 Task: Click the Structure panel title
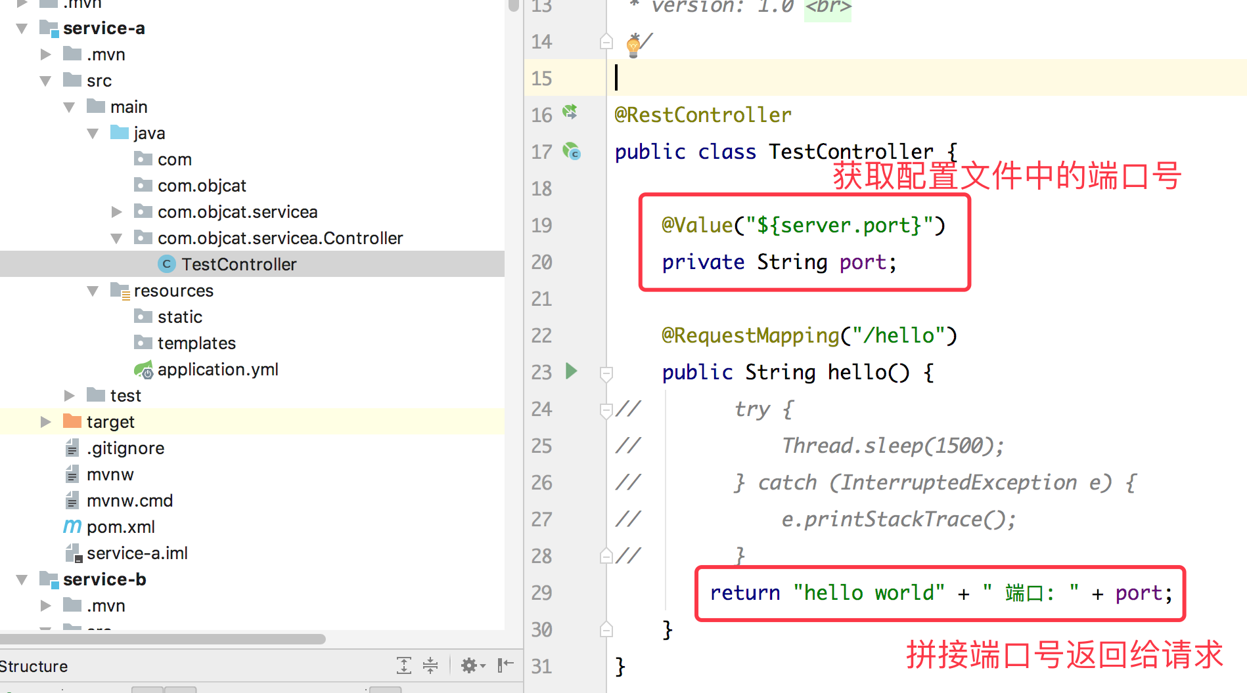click(34, 667)
